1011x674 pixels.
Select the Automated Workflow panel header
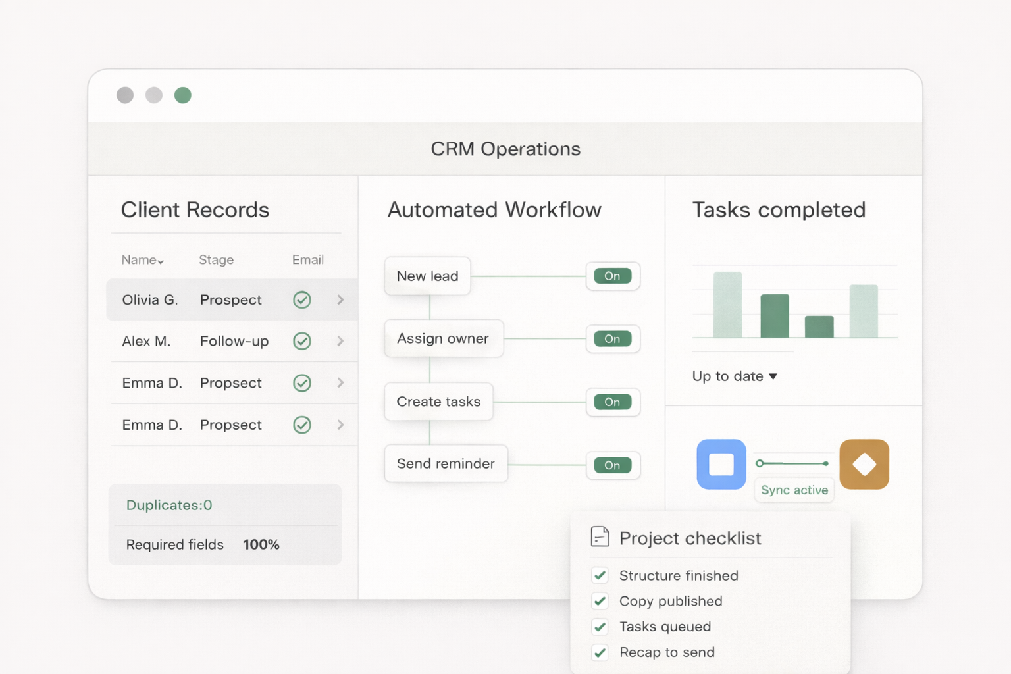click(x=494, y=209)
